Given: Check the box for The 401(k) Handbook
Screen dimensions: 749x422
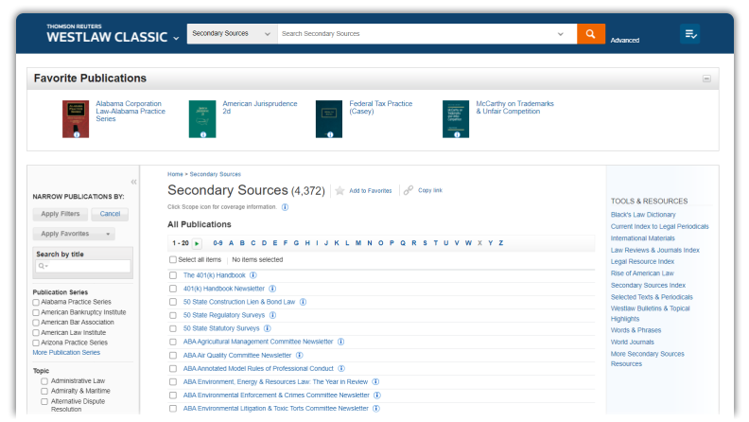Looking at the screenshot, I should tap(173, 275).
